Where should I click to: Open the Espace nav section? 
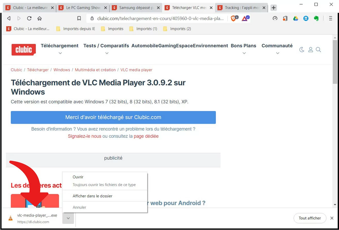(184, 46)
